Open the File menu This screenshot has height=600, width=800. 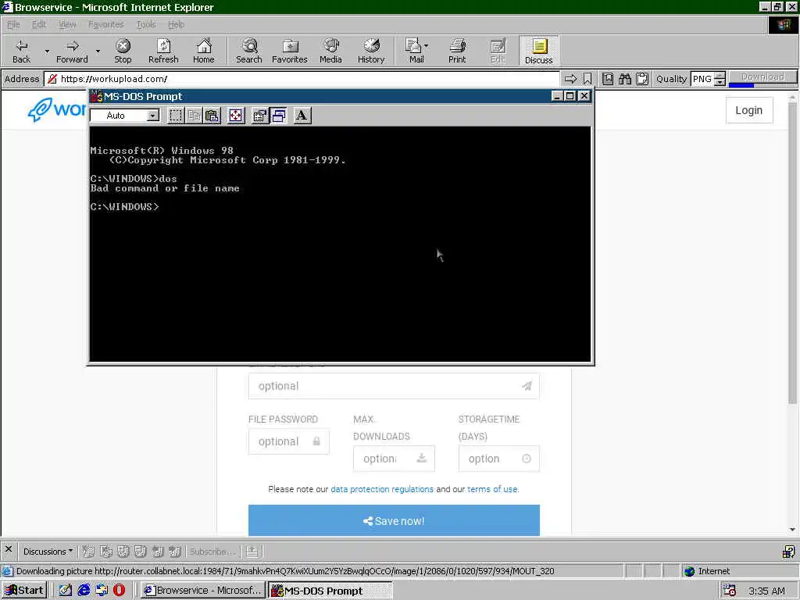click(13, 24)
